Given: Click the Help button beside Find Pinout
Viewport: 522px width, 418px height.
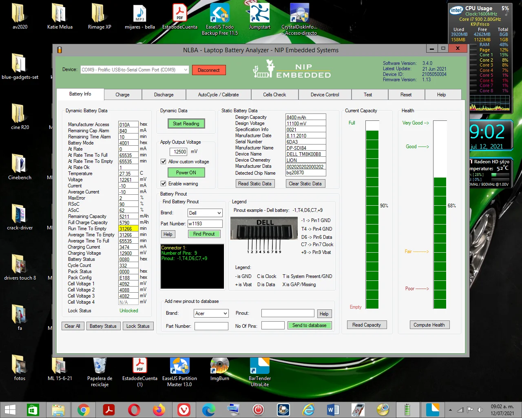Looking at the screenshot, I should pyautogui.click(x=168, y=234).
